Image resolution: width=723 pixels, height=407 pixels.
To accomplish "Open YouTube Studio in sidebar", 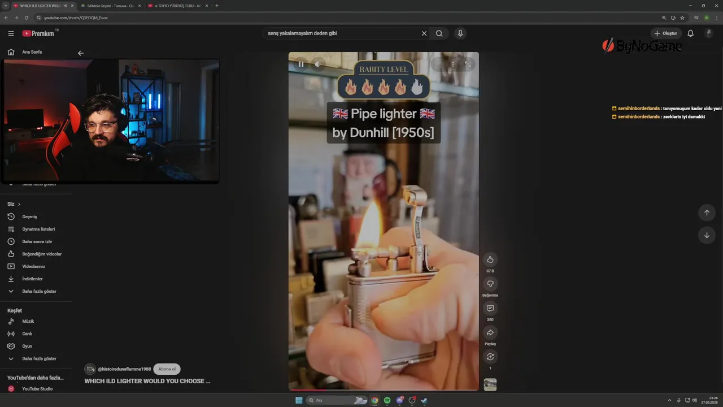I will point(36,389).
